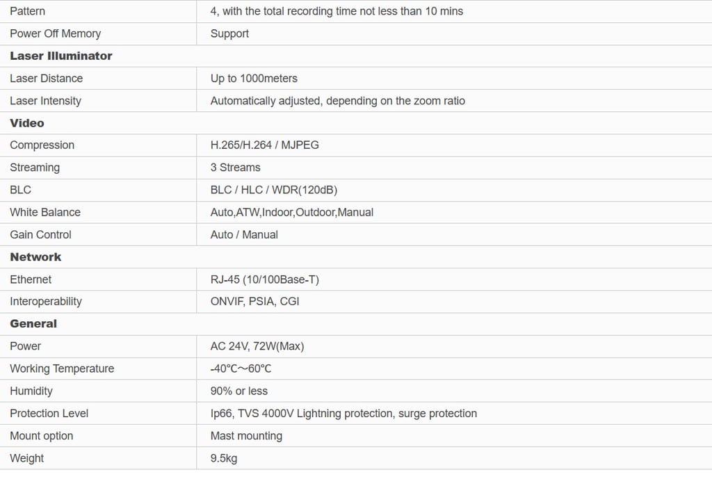Click the 'ONVIF, PSIA, CGI' interoperability value
Screen dimensions: 712x477
point(254,301)
